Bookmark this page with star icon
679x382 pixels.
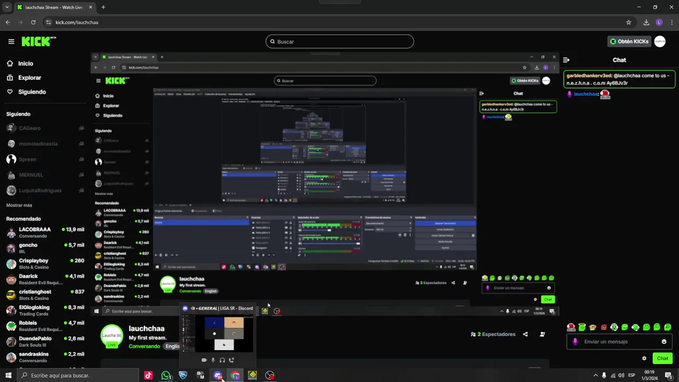tap(629, 22)
